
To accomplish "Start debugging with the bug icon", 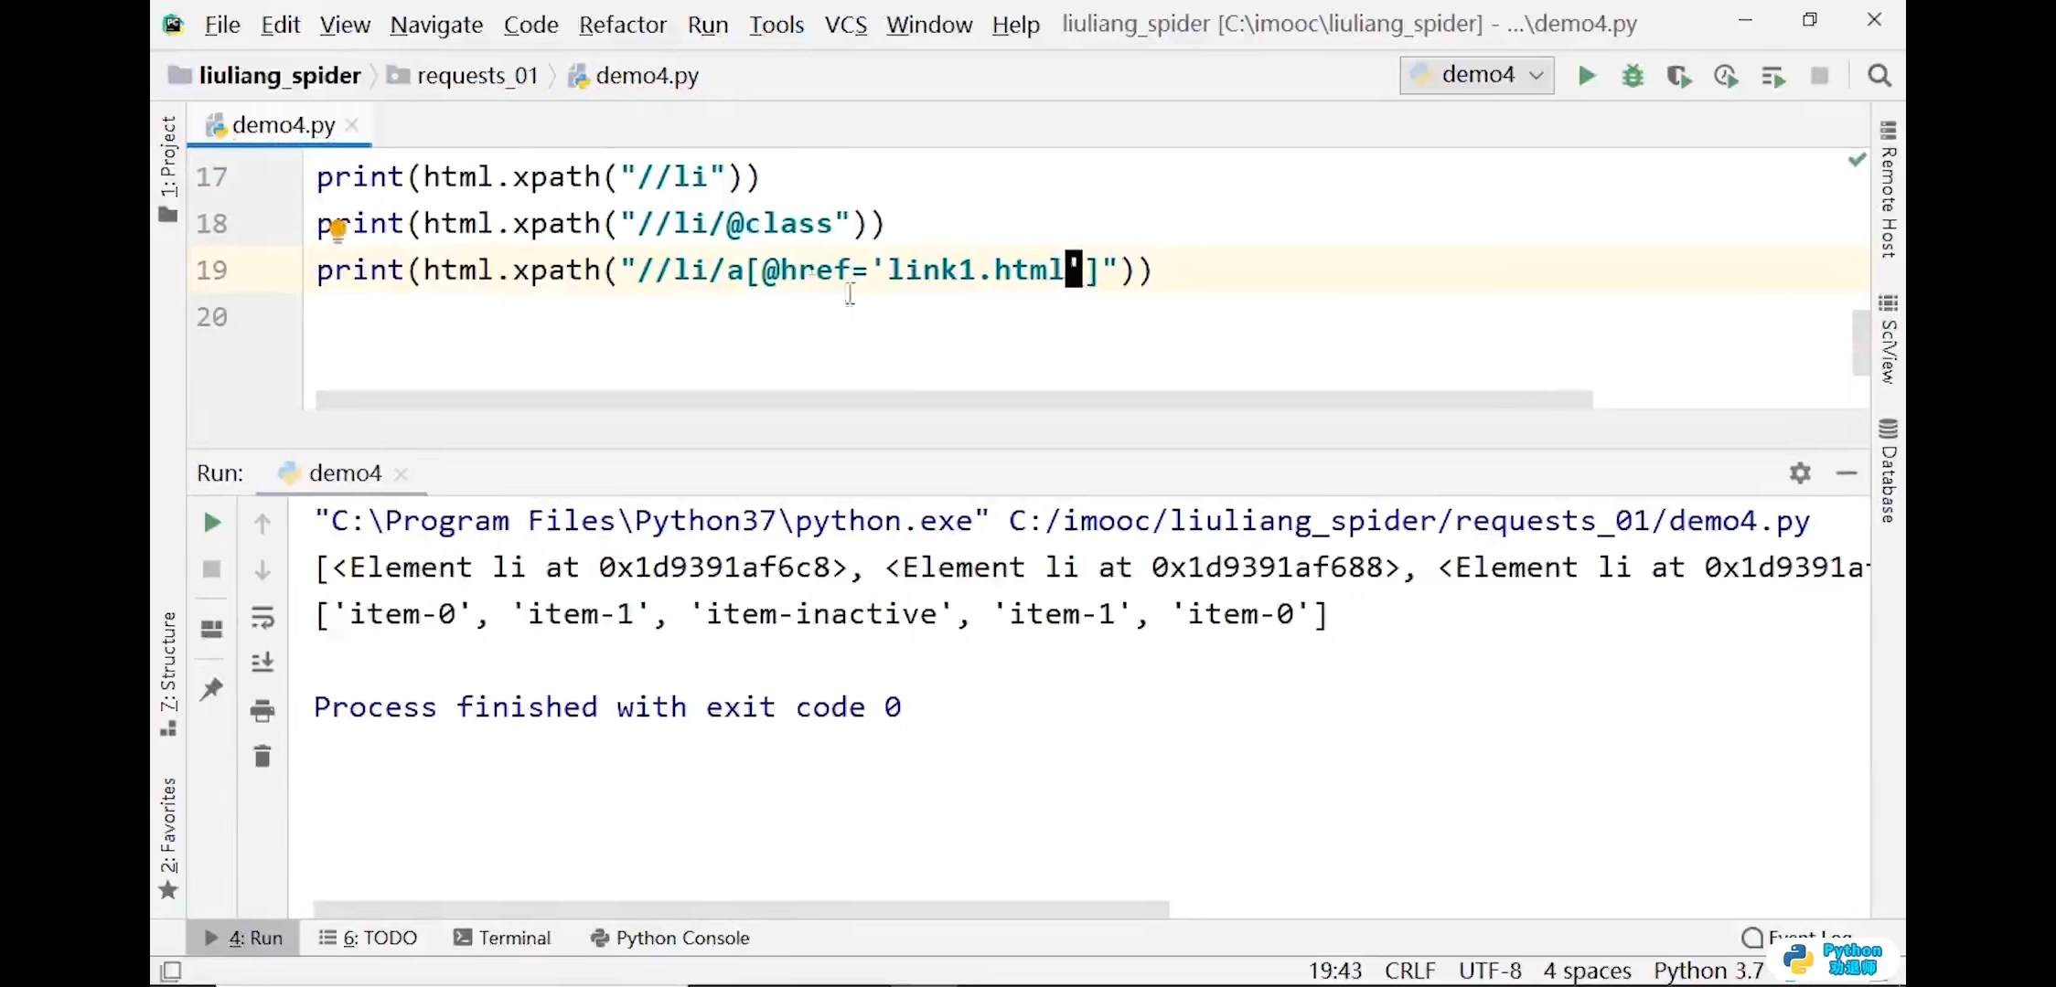I will 1633,76.
